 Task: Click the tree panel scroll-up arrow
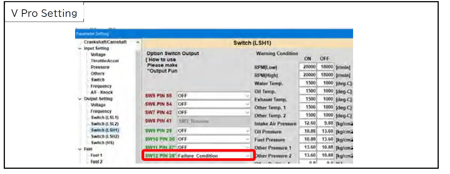click(x=138, y=42)
